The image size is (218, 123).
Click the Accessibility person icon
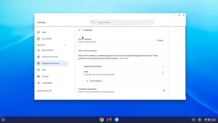(x=38, y=83)
